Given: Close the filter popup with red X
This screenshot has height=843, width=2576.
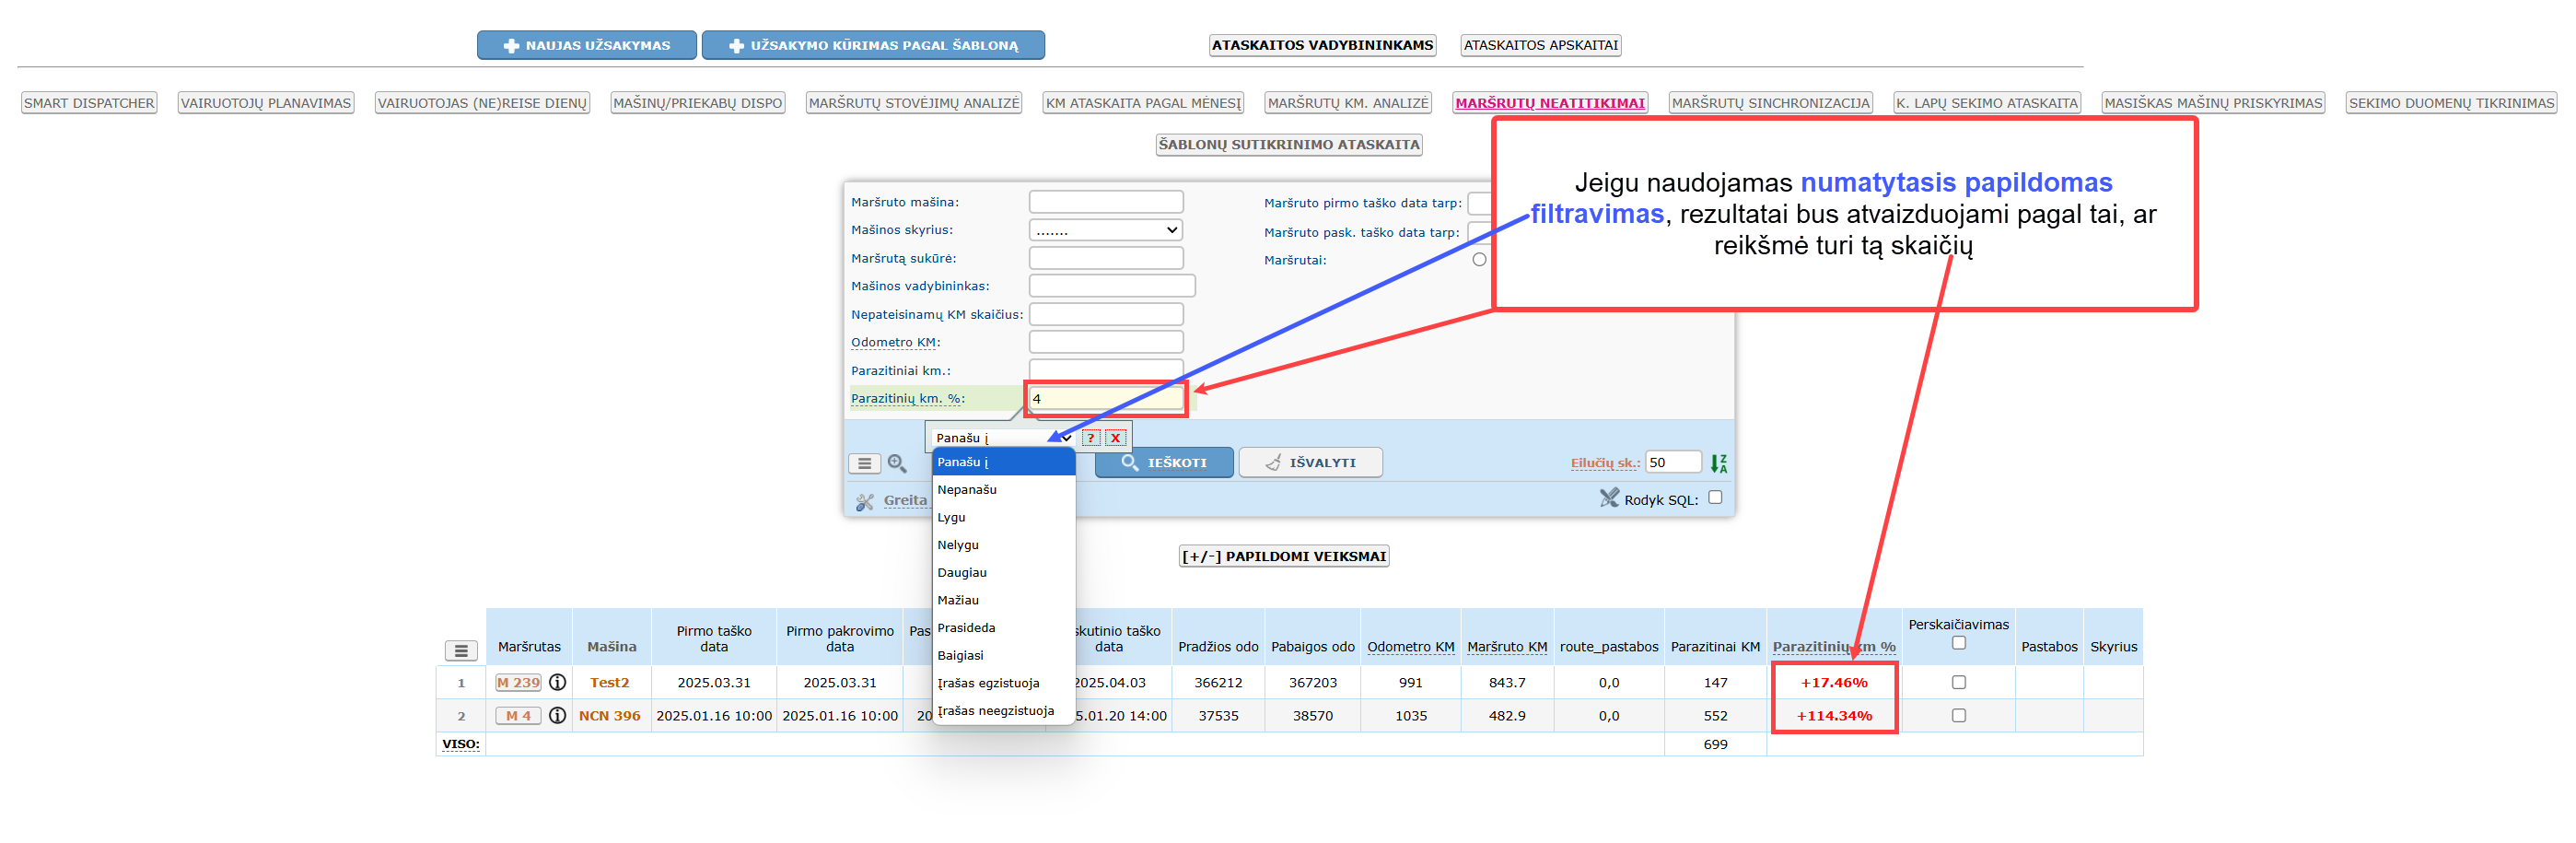Looking at the screenshot, I should pos(1115,438).
